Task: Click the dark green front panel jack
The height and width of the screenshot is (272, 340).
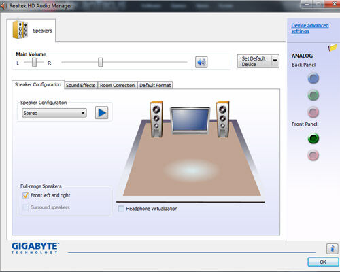Action: [313, 139]
